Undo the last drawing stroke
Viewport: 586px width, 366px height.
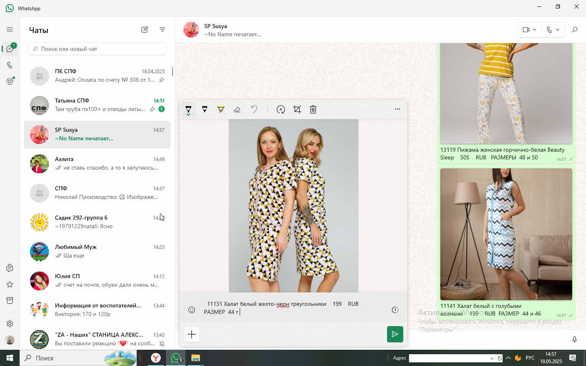click(254, 109)
